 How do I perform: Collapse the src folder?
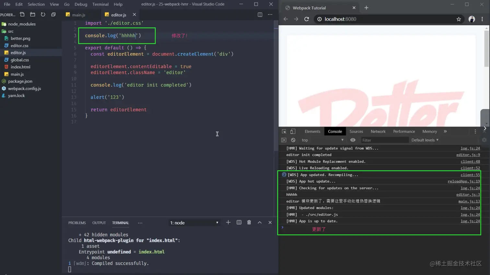[x=11, y=31]
